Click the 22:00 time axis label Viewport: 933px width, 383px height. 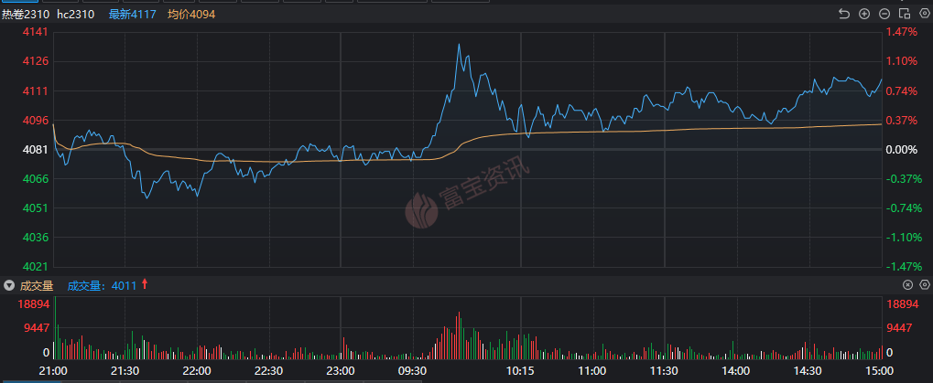(x=196, y=371)
